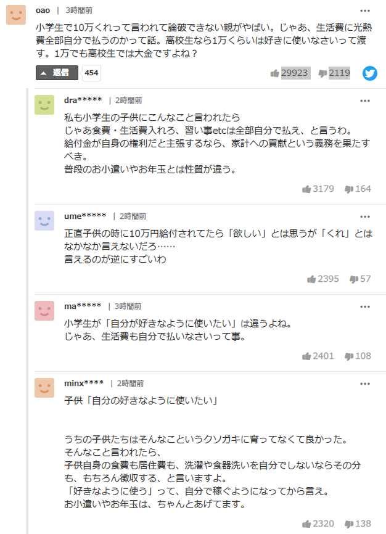This screenshot has width=386, height=534.
Task: Open more options for oao's comment
Action: [365, 11]
